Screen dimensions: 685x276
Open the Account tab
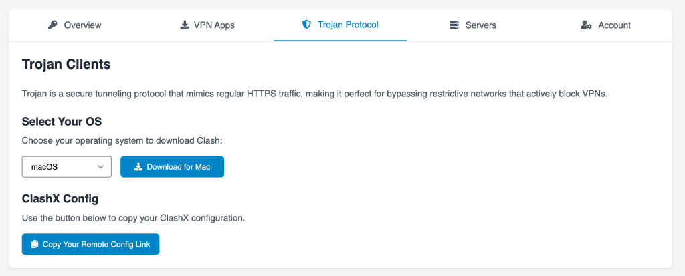coord(614,25)
